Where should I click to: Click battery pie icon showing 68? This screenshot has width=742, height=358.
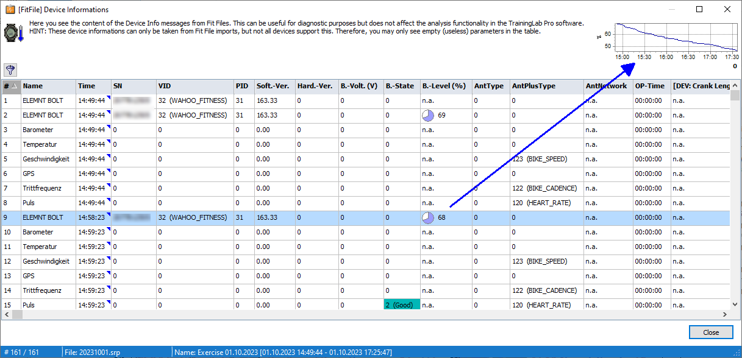427,217
